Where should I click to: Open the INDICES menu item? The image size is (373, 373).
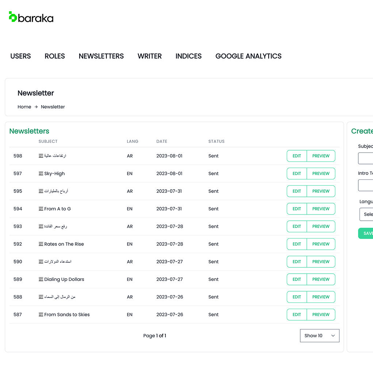tap(189, 56)
